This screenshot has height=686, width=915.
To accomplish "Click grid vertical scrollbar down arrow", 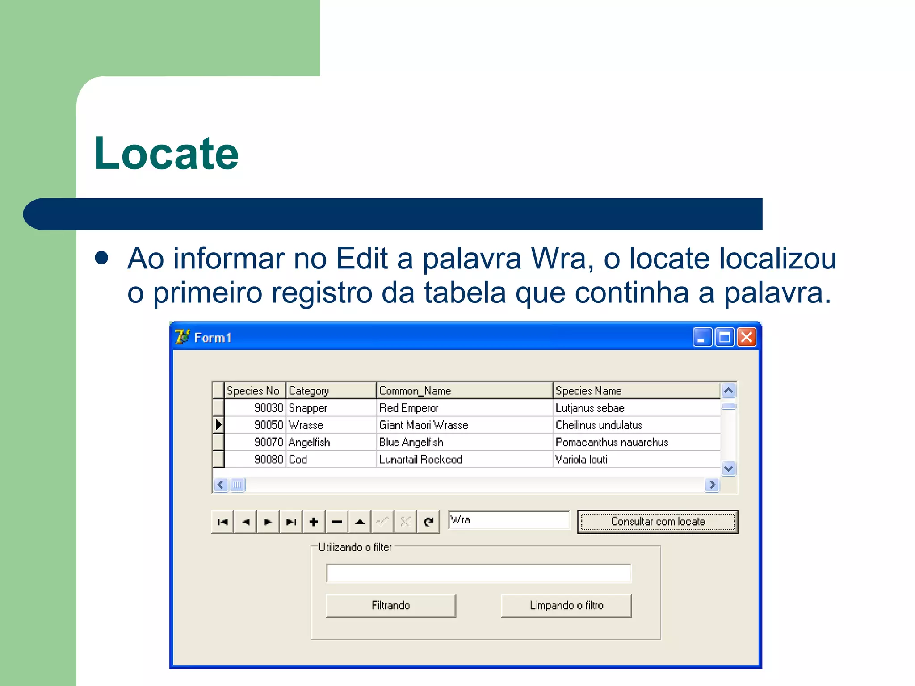I will 729,468.
